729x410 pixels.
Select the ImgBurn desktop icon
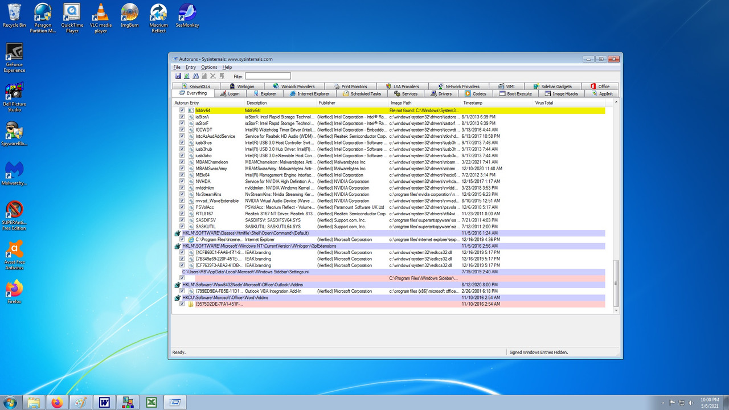pyautogui.click(x=130, y=15)
